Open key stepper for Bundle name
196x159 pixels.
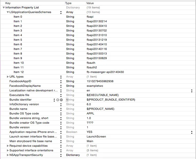click(x=61, y=109)
